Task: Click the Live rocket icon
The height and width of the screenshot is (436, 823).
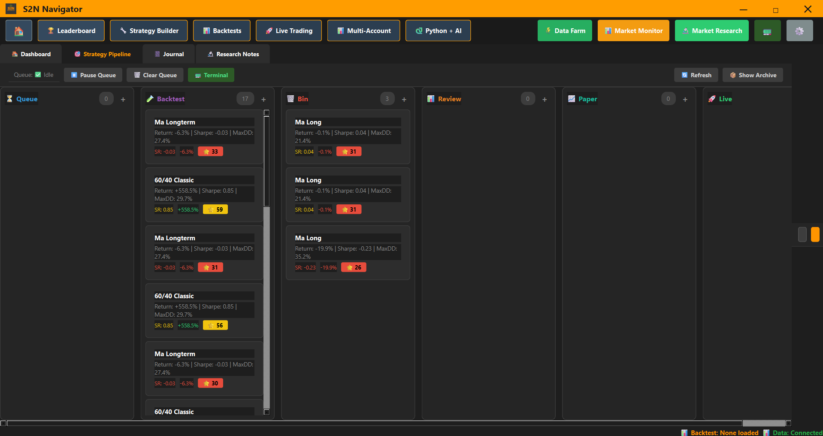Action: 712,99
